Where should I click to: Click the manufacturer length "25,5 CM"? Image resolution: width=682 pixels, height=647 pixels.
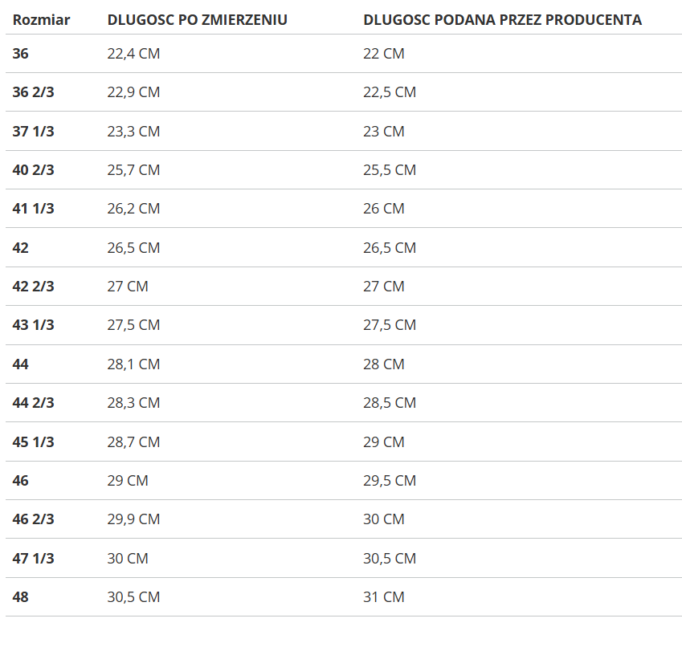tap(390, 170)
